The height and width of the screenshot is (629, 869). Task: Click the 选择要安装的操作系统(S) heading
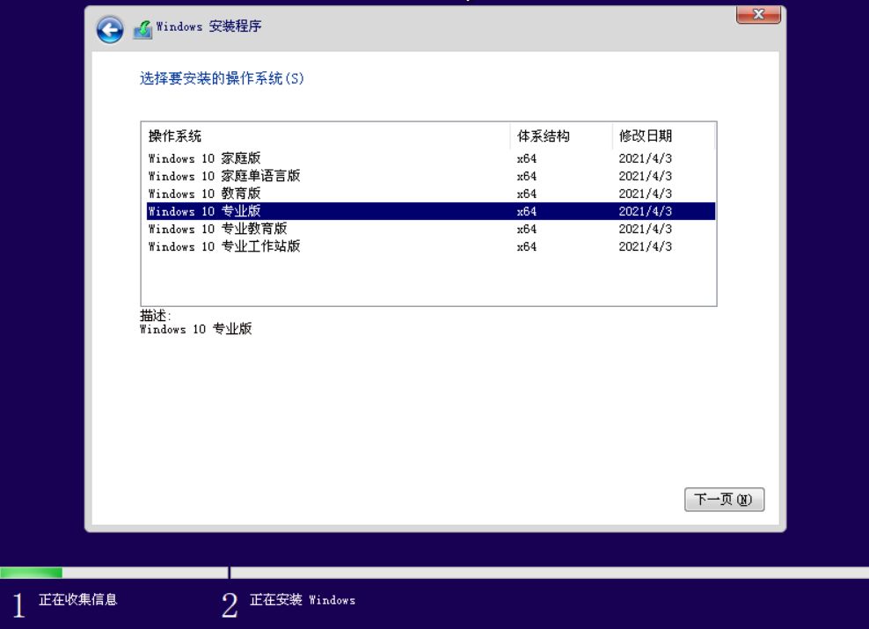(x=222, y=78)
